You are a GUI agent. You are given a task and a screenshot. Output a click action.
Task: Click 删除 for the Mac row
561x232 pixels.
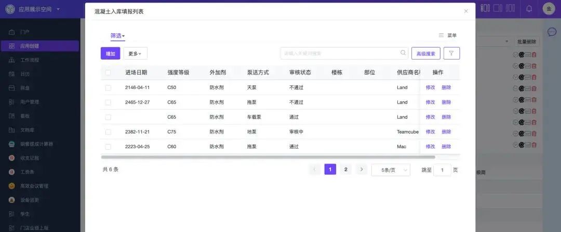coord(446,147)
